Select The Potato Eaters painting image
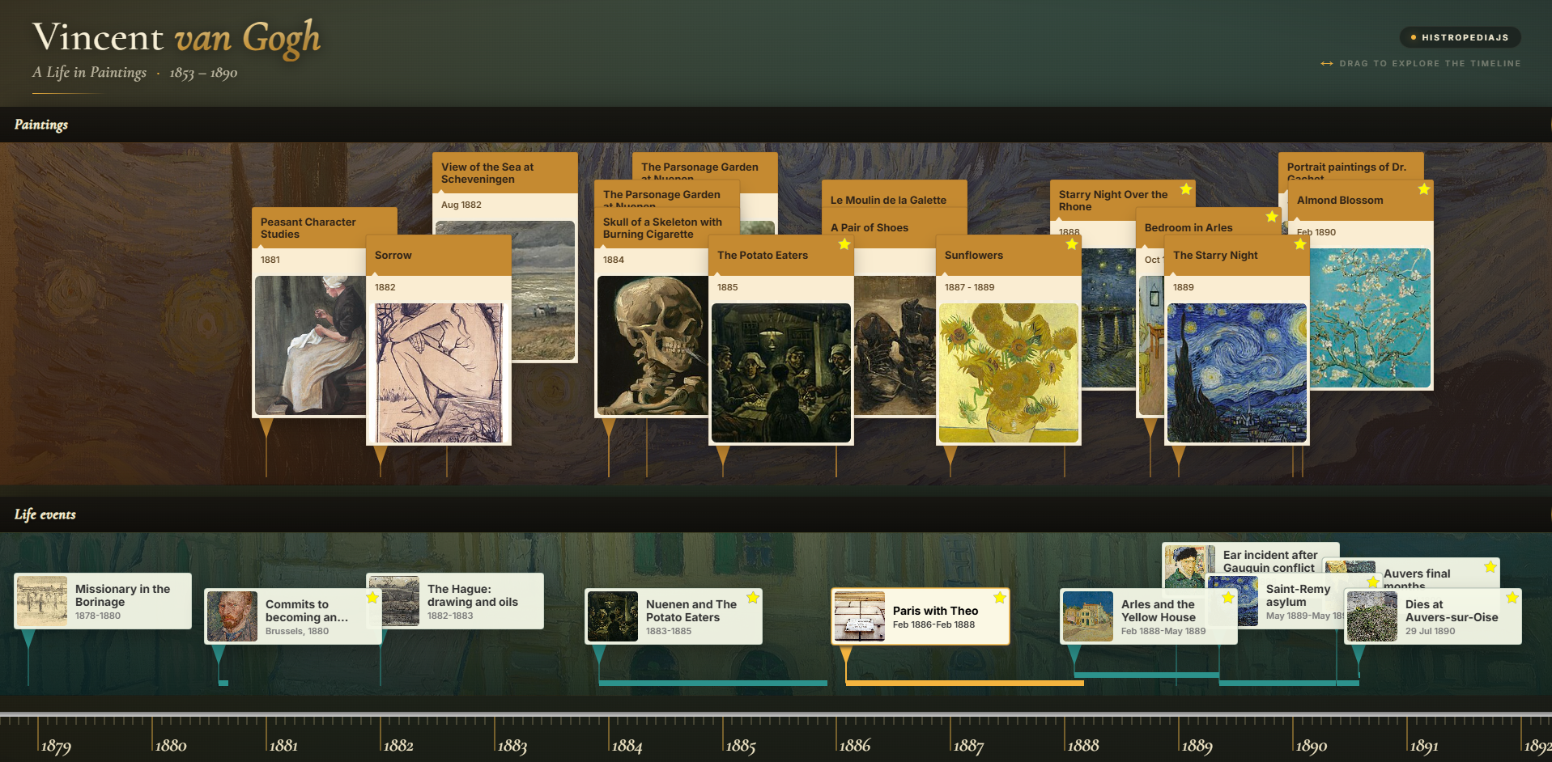Screen dimensions: 1552x762 click(781, 373)
